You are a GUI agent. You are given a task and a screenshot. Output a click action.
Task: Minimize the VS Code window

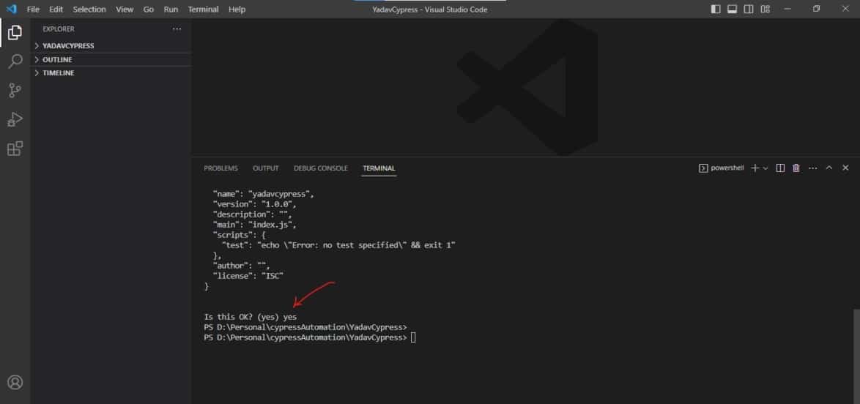(787, 9)
